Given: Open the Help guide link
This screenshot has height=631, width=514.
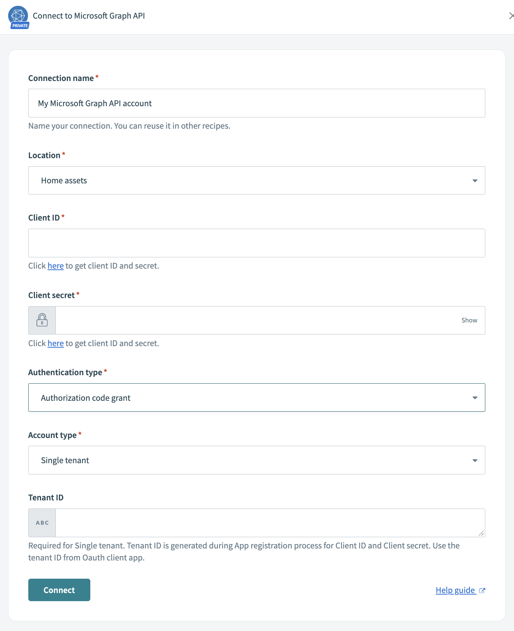Looking at the screenshot, I should click(x=455, y=590).
